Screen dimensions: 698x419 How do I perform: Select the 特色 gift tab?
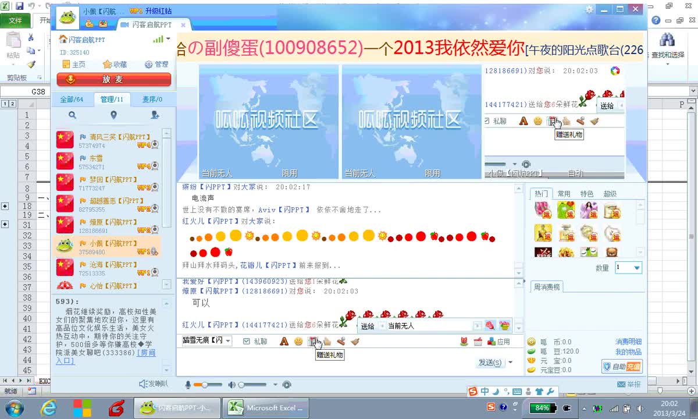click(x=587, y=194)
